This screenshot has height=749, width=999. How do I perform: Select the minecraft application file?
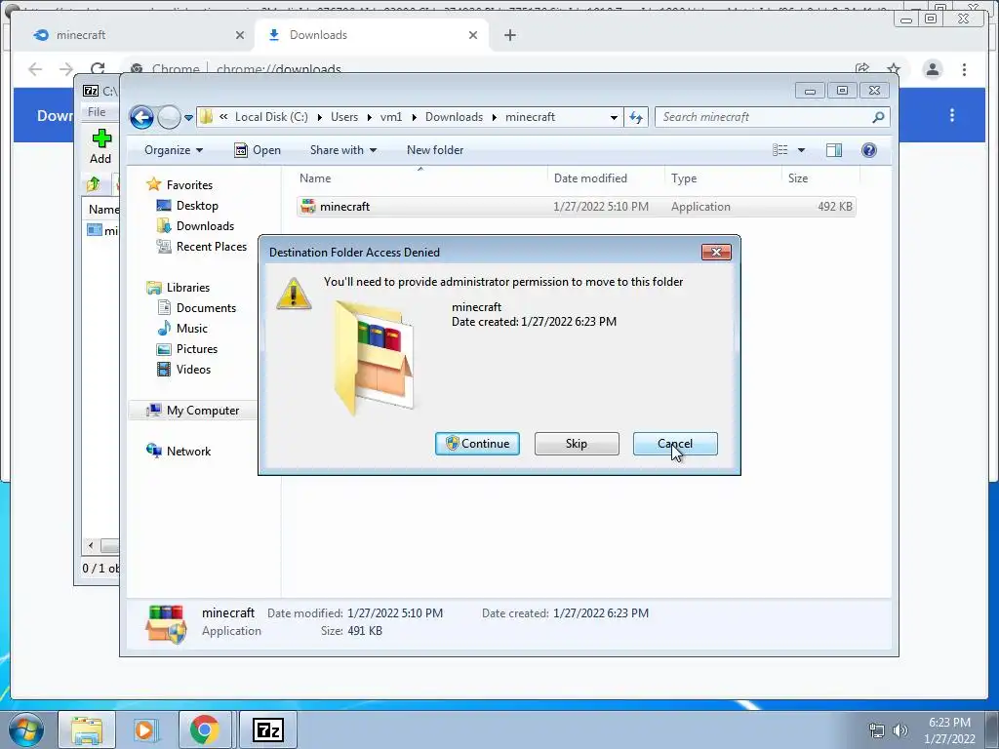[x=576, y=207]
